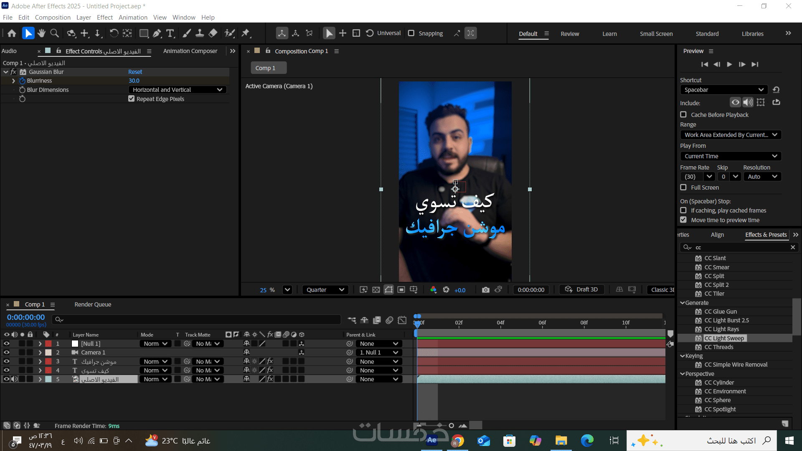Select the Puppet Pin tool
The width and height of the screenshot is (802, 451).
tap(246, 33)
